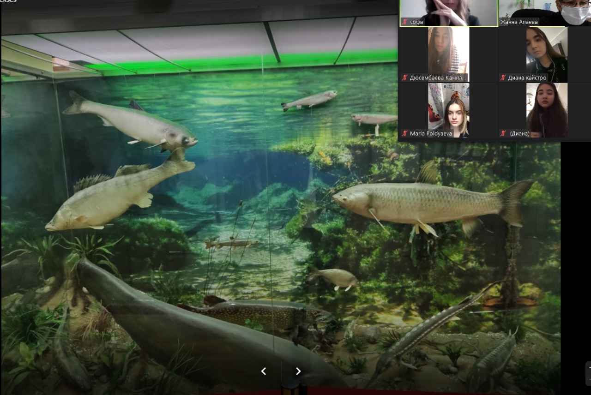Click muted microphone icon for Диана кайстро
The image size is (591, 395).
point(503,78)
